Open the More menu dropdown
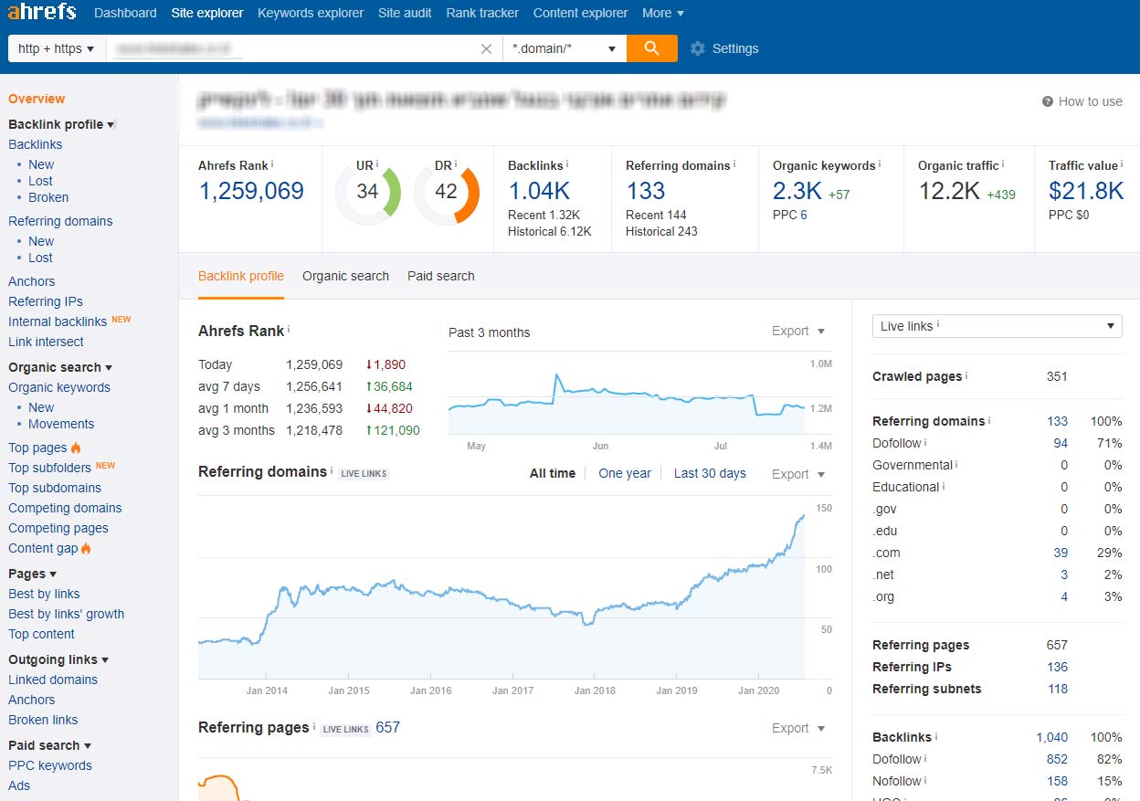 coord(663,13)
